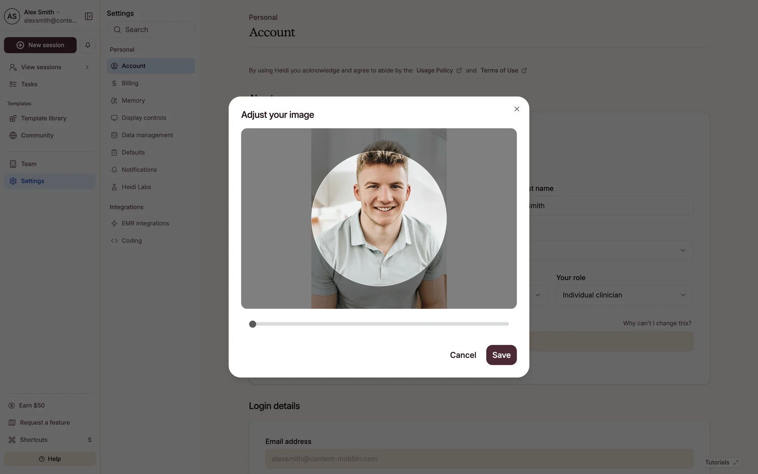The width and height of the screenshot is (758, 474).
Task: Click the image zoom slider handle
Action: tap(253, 324)
